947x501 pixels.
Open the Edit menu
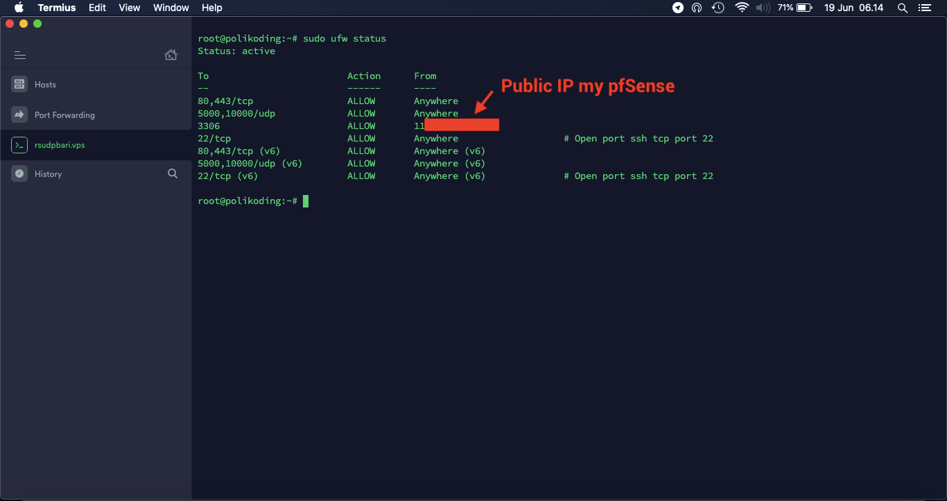(97, 8)
